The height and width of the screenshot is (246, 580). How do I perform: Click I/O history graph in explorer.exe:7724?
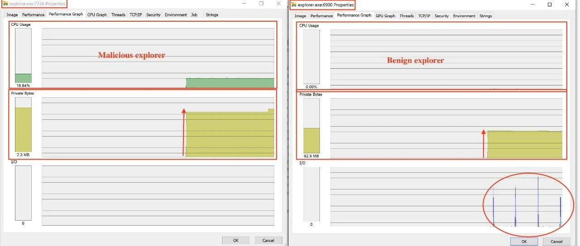coord(158,196)
